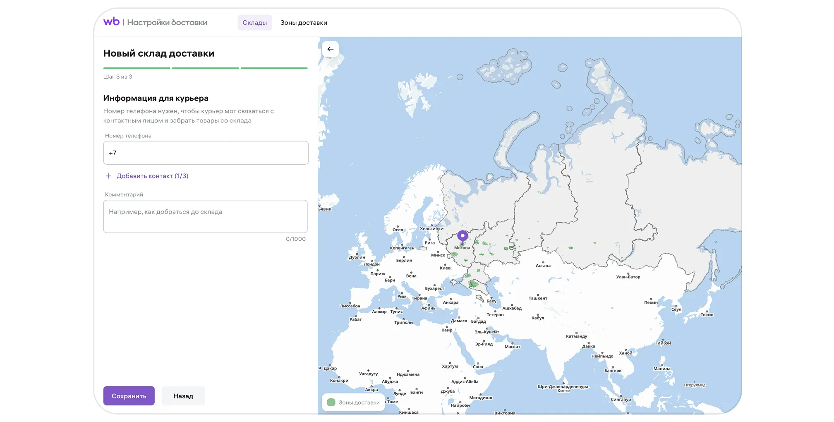Click the back arrow icon on map
The image size is (834, 422).
330,49
